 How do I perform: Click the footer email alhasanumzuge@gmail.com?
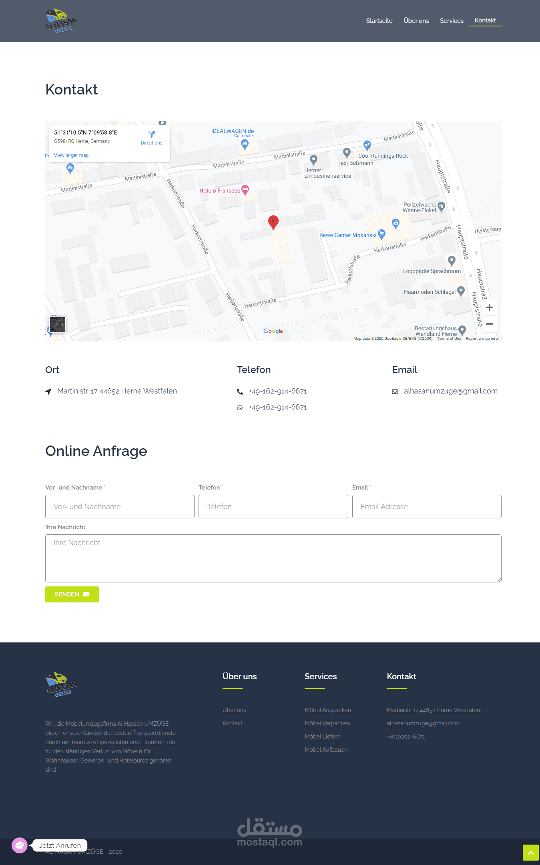[x=423, y=723]
